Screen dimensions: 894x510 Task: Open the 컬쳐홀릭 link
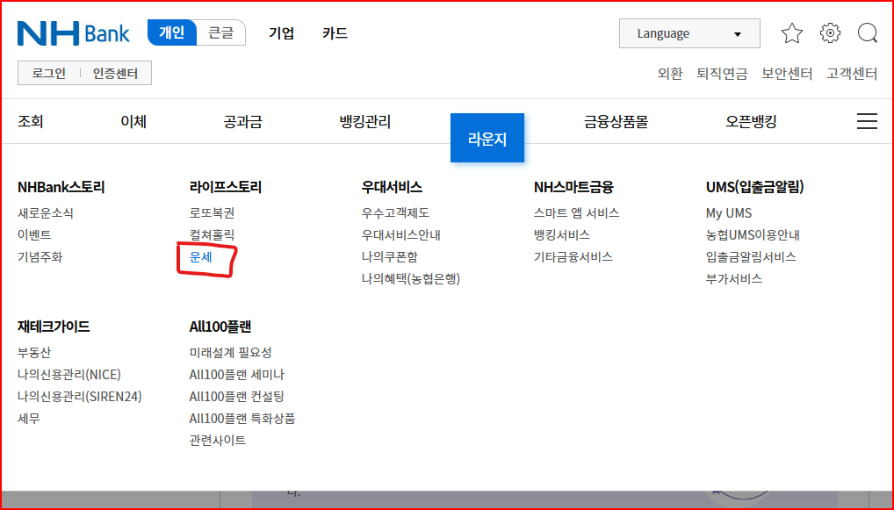pos(213,234)
